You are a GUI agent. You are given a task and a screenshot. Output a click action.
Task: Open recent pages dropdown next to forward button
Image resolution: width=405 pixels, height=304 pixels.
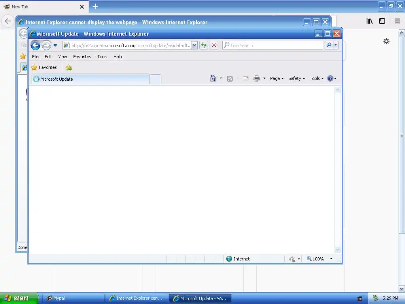coord(55,46)
